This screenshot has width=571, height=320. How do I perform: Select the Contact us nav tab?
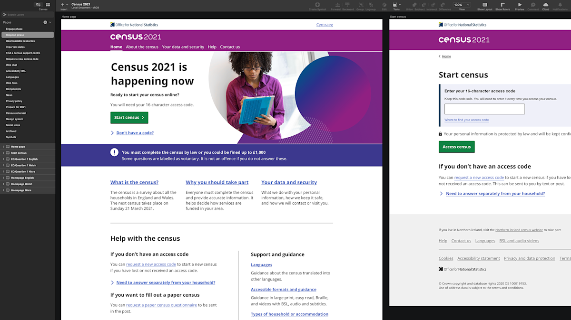[230, 47]
